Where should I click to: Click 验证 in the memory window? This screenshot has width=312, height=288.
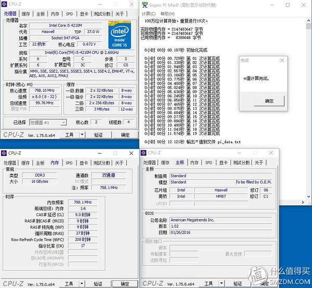point(98,284)
